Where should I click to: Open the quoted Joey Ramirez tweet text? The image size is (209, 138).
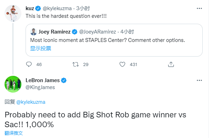pyautogui.click(x=107, y=40)
